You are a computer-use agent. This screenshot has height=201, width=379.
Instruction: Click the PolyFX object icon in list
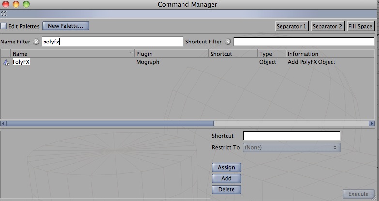point(6,62)
